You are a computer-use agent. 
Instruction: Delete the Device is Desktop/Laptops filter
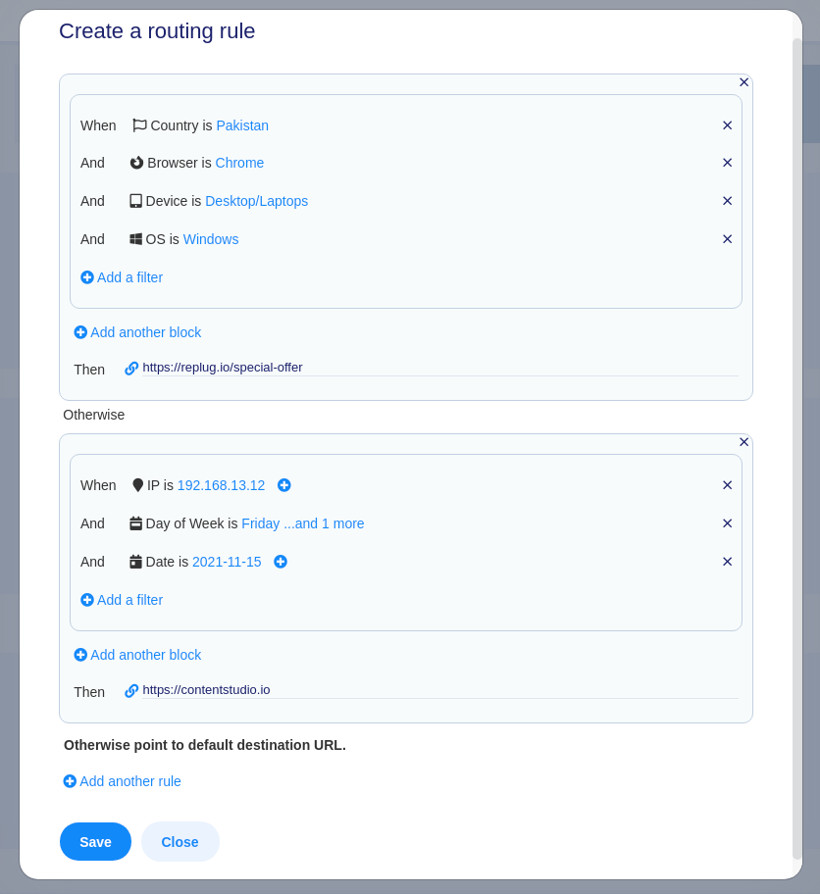click(727, 201)
